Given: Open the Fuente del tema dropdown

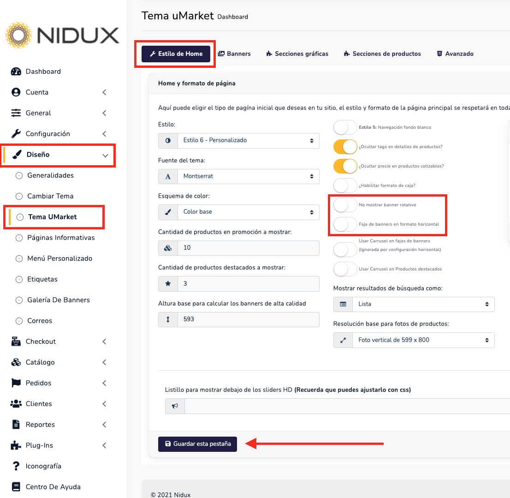Looking at the screenshot, I should tap(249, 176).
